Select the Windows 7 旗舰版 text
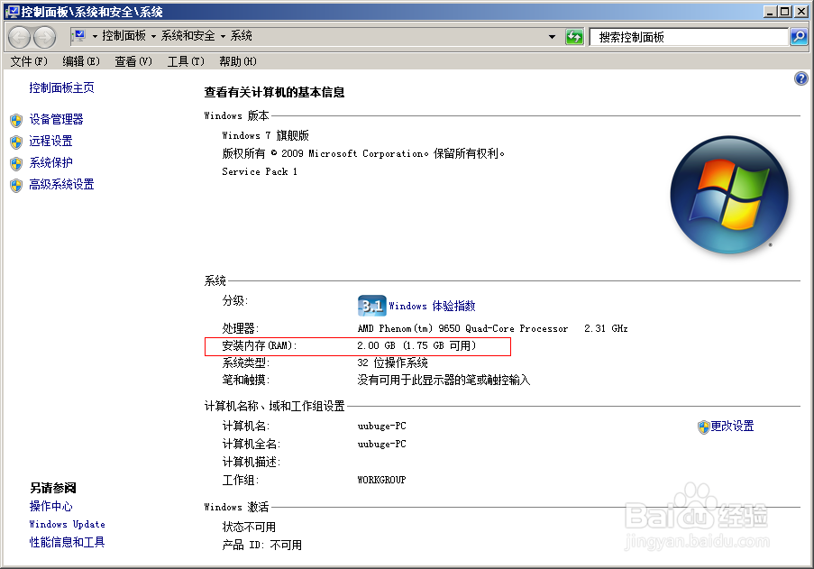The height and width of the screenshot is (569, 814). 265,135
